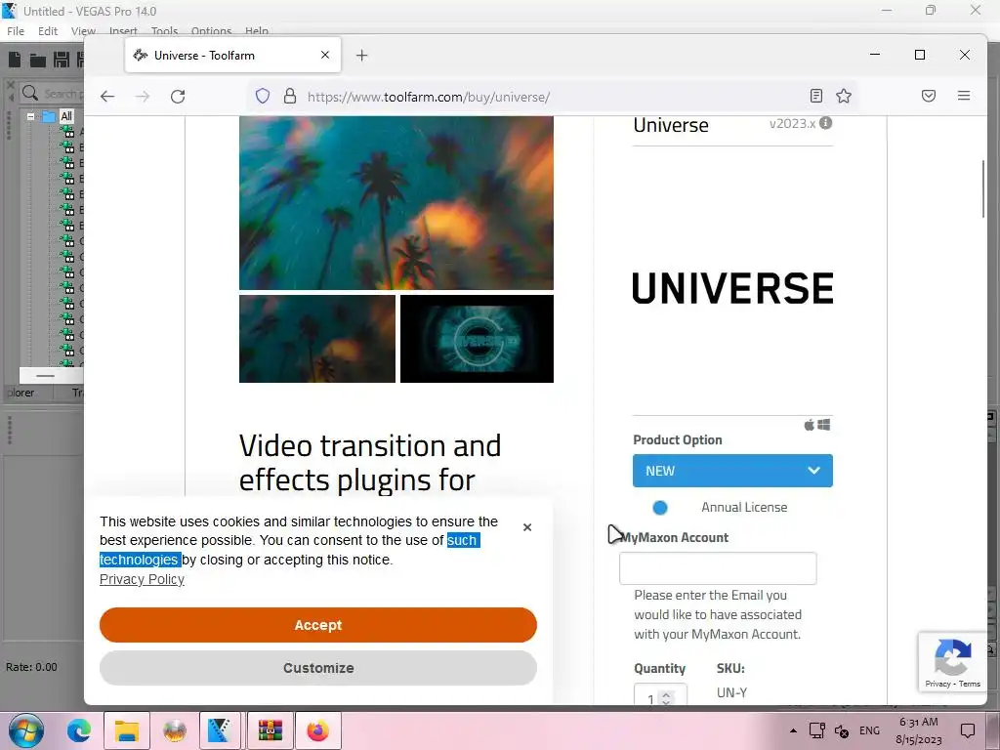Viewport: 1000px width, 750px height.
Task: Open the tracking protection shield icon
Action: (263, 97)
